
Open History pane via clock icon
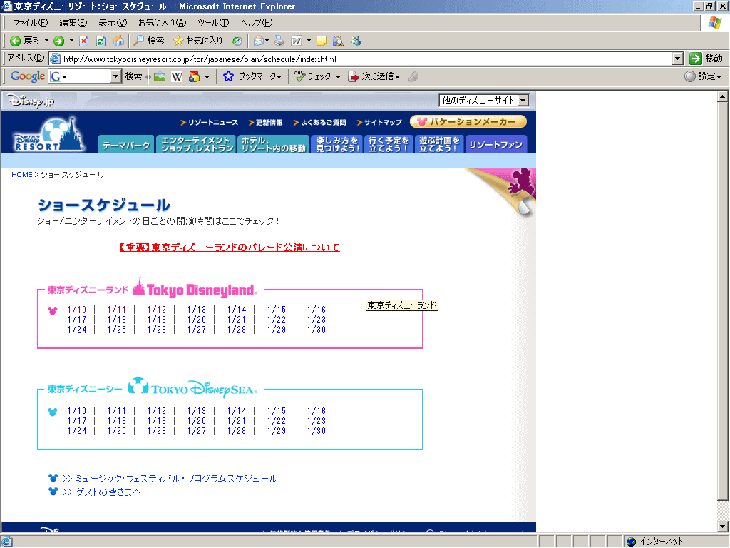coord(237,41)
